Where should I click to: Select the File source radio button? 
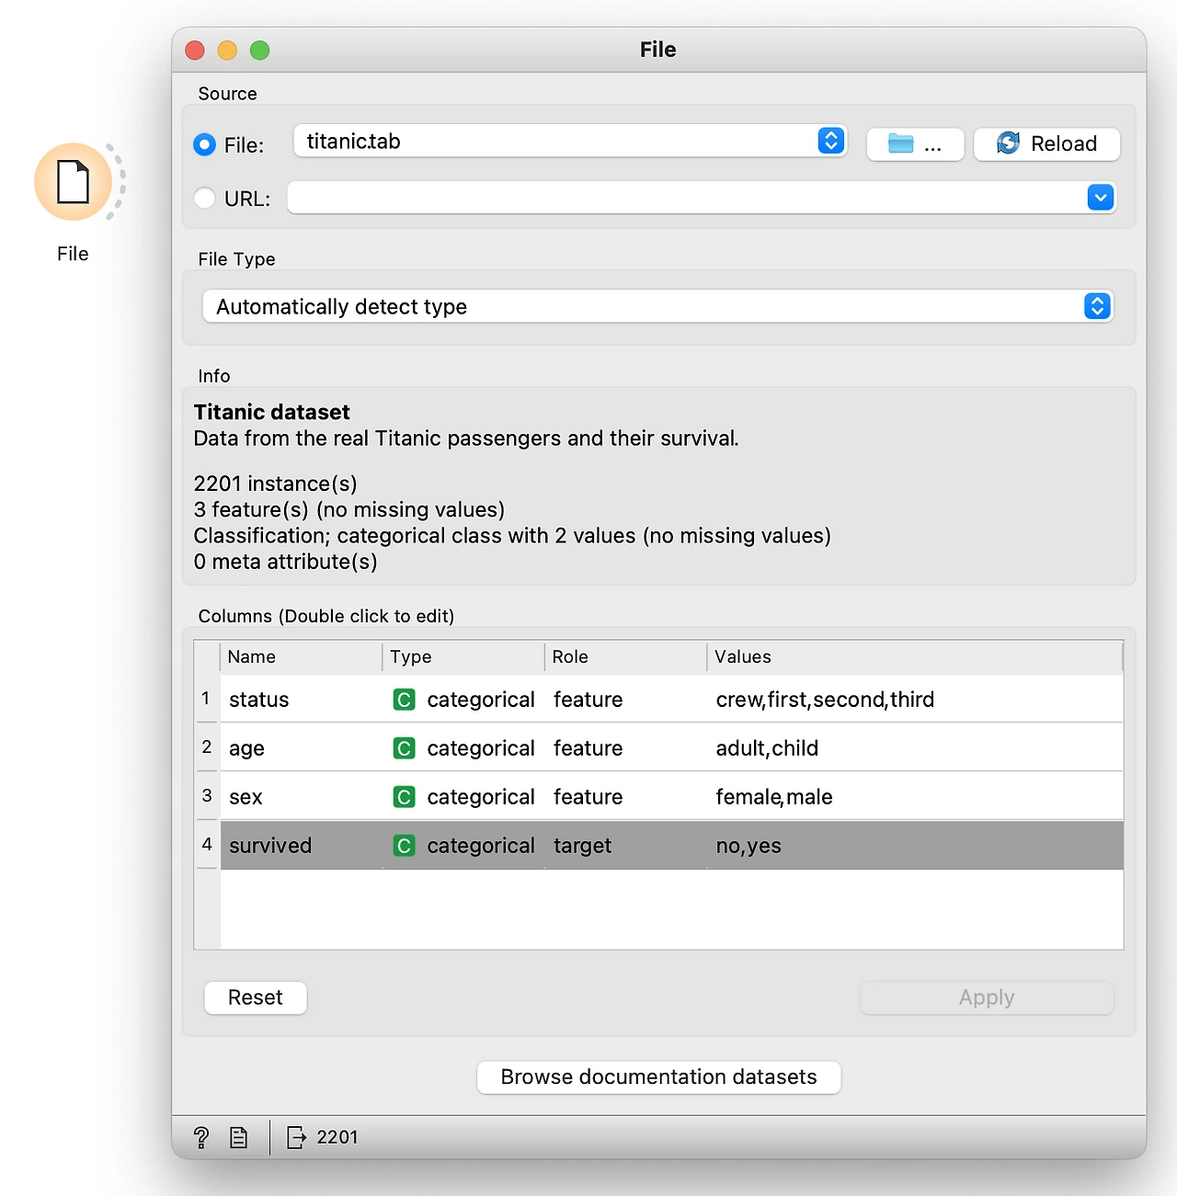tap(205, 145)
